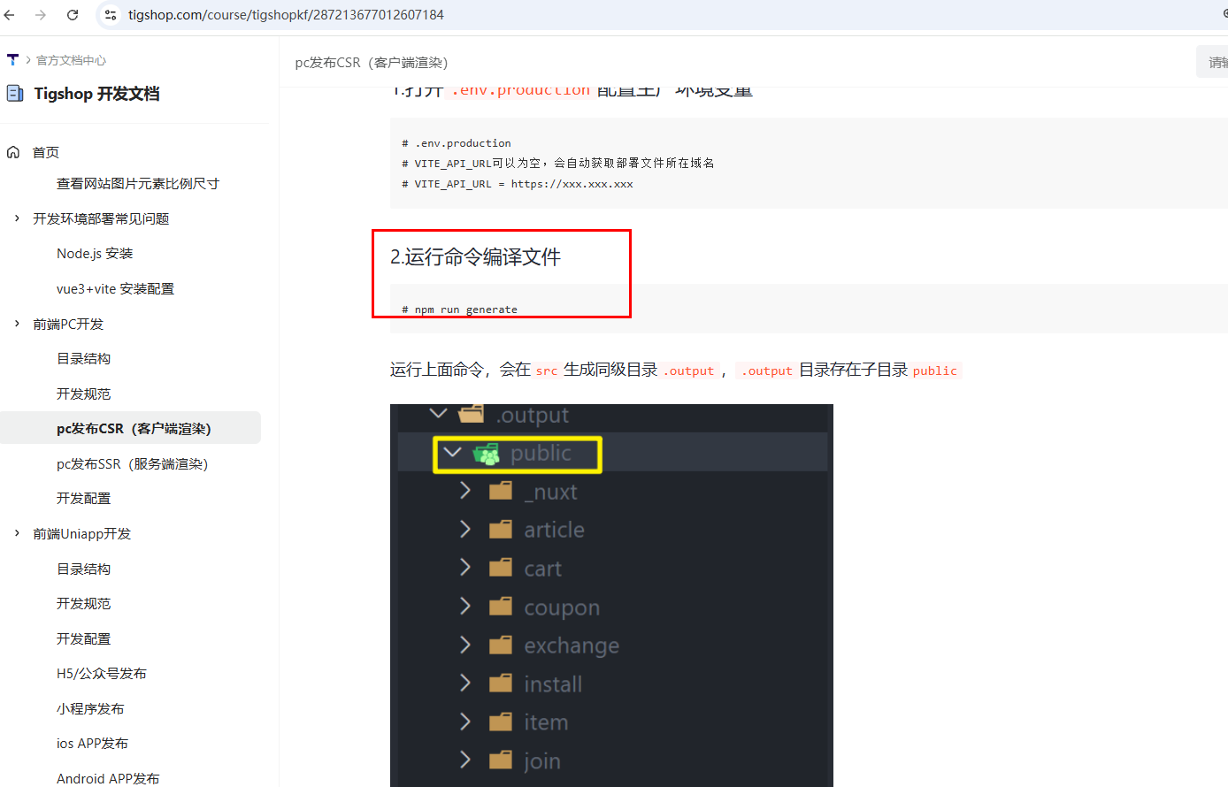Click the Tigshop logo icon

[12, 60]
